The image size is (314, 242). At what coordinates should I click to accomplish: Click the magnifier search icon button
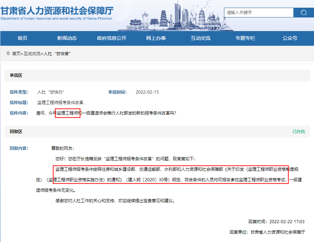pyautogui.click(x=304, y=13)
